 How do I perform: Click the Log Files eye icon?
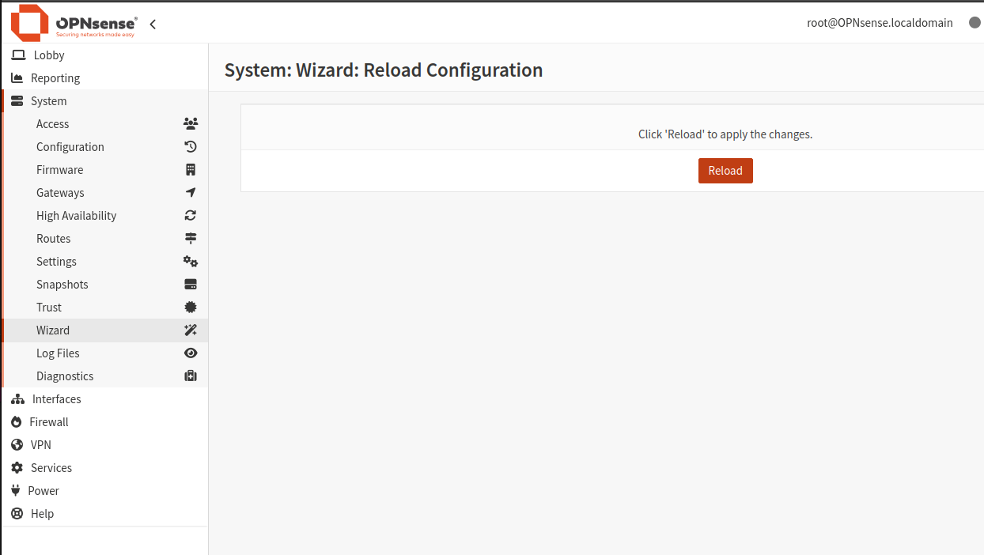[x=191, y=353]
